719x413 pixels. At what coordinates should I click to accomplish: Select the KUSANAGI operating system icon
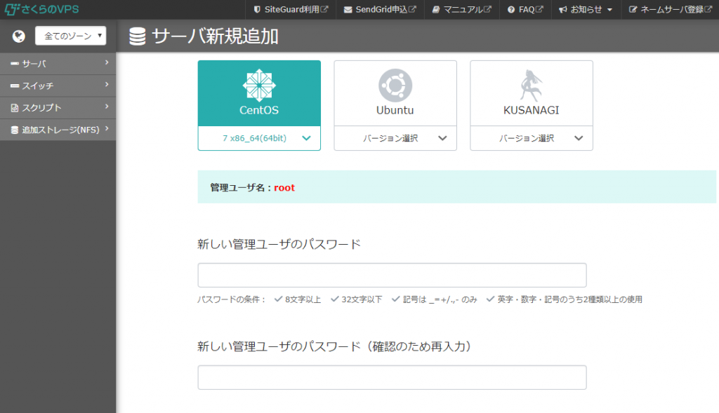point(531,88)
